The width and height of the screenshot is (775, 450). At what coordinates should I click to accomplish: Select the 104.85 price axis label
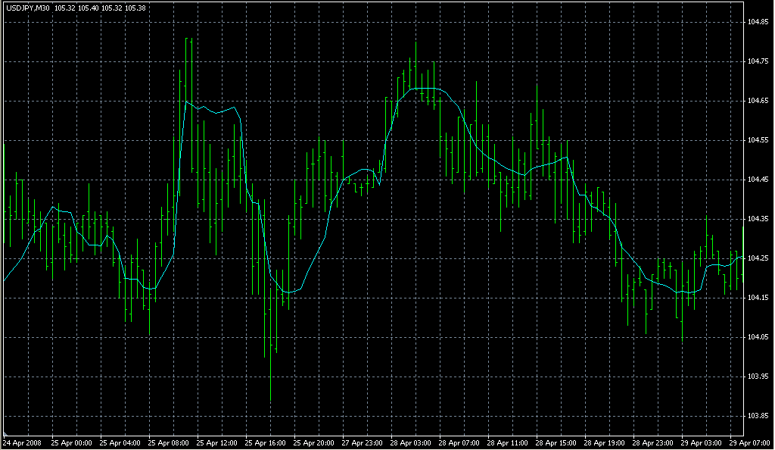[758, 22]
